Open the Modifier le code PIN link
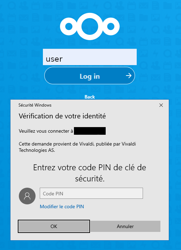181x250 pixels. pyautogui.click(x=62, y=206)
